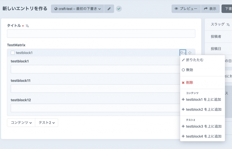Click the translate icon next to タイトル
The width and height of the screenshot is (232, 149).
[27, 26]
